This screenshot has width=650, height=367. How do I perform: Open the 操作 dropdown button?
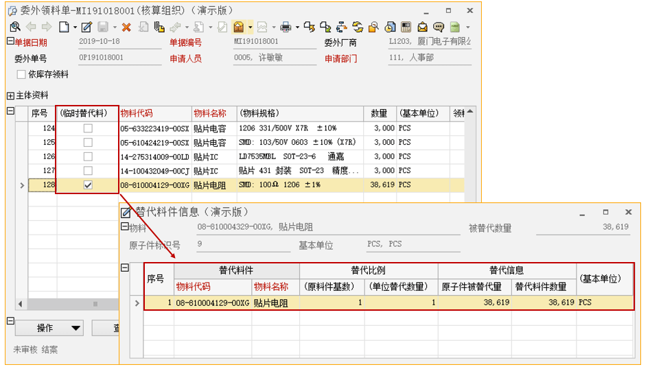[49, 328]
